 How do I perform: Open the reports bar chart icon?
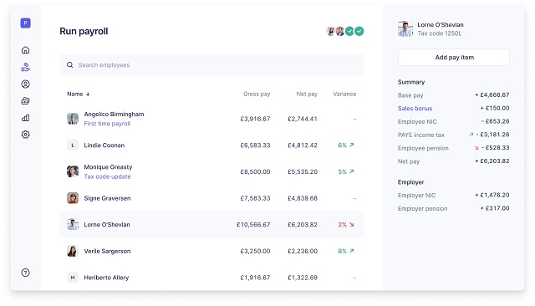(x=25, y=118)
